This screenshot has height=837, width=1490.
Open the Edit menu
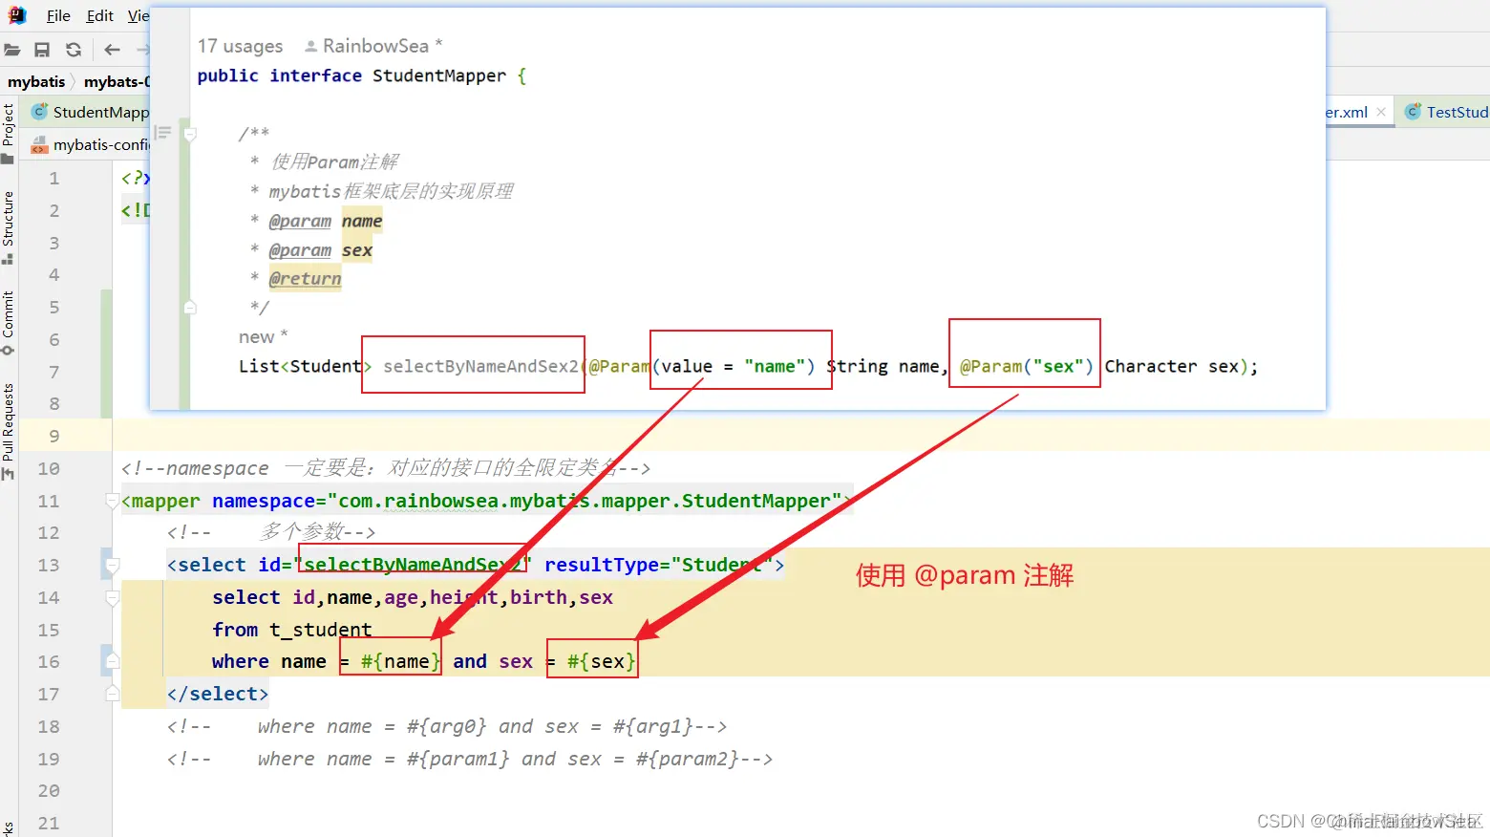pyautogui.click(x=99, y=15)
